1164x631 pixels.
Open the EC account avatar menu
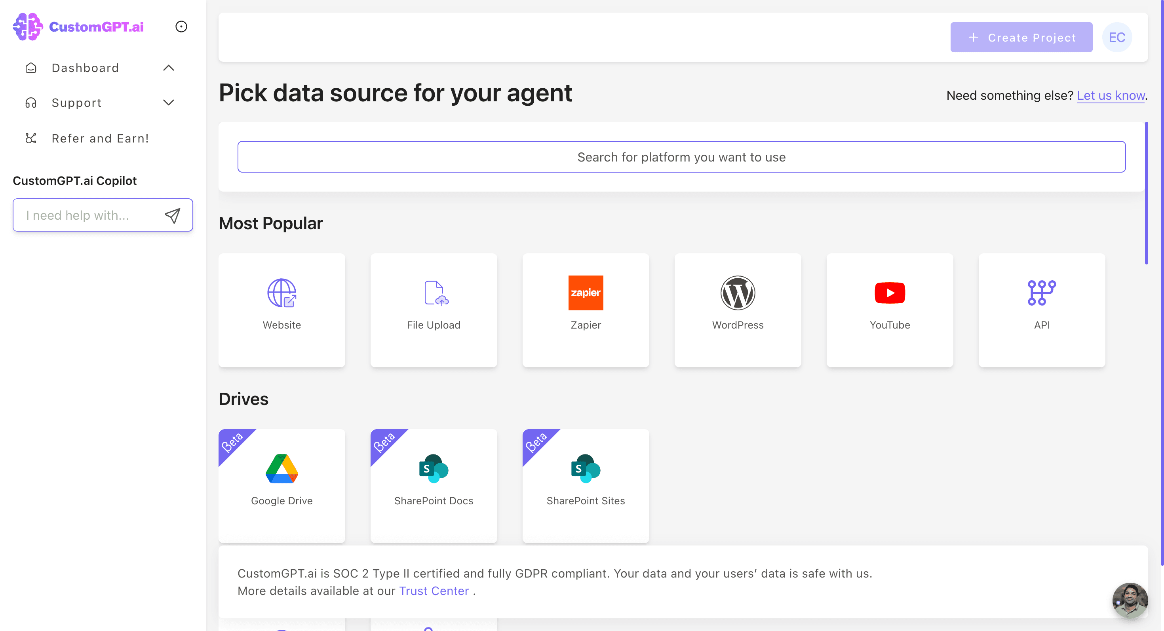(x=1116, y=38)
